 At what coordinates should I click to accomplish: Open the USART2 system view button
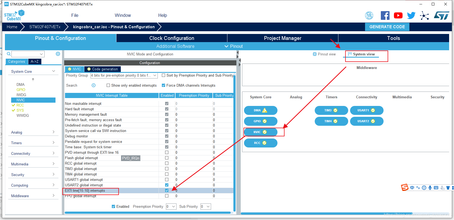367,121
